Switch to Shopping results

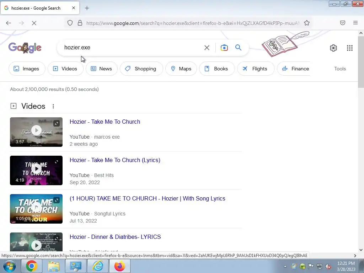coord(141,69)
